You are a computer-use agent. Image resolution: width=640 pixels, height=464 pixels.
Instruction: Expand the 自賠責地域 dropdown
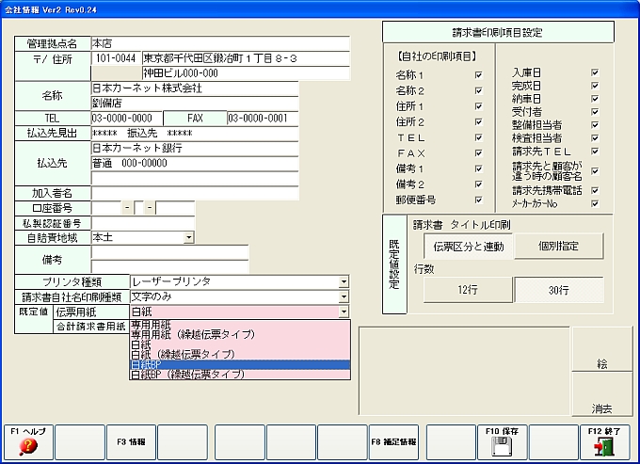(189, 238)
